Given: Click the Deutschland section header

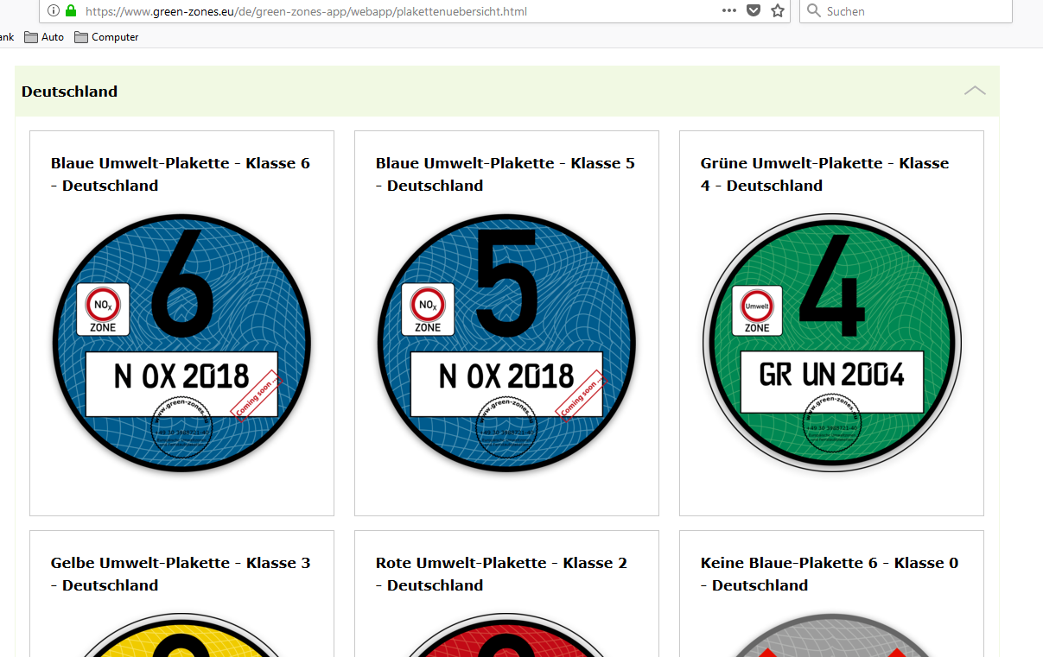Looking at the screenshot, I should [x=70, y=92].
